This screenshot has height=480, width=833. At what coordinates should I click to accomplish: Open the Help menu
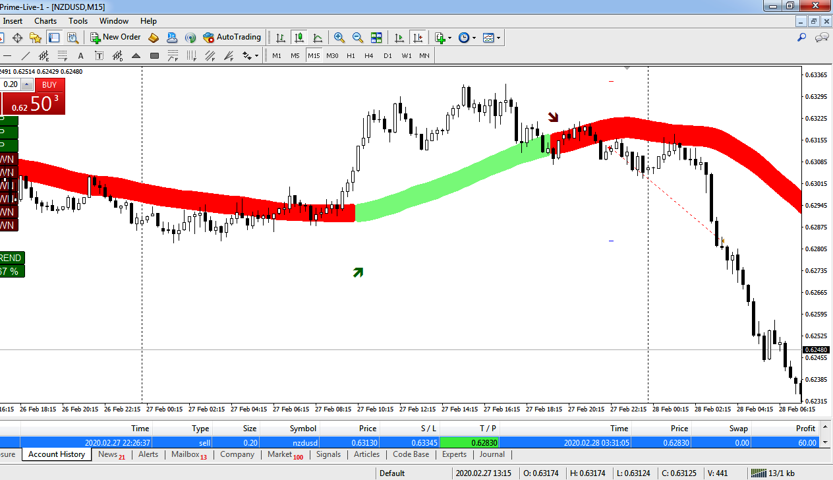pyautogui.click(x=149, y=21)
